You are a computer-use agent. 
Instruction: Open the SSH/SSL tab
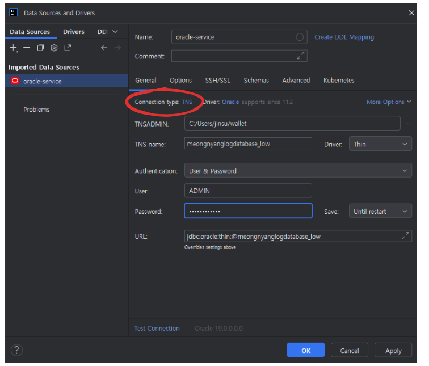218,80
